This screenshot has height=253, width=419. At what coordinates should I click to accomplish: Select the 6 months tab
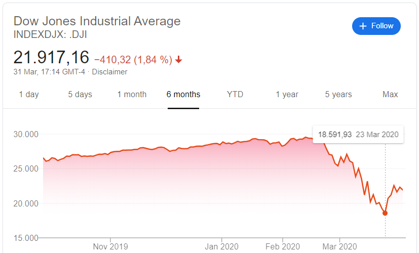pyautogui.click(x=183, y=95)
